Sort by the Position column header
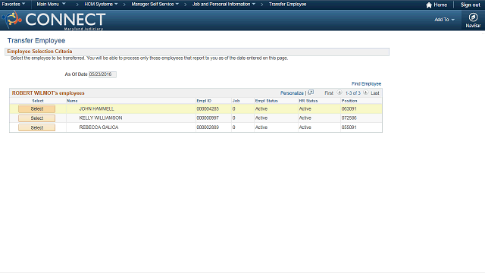485x273 pixels. click(349, 101)
